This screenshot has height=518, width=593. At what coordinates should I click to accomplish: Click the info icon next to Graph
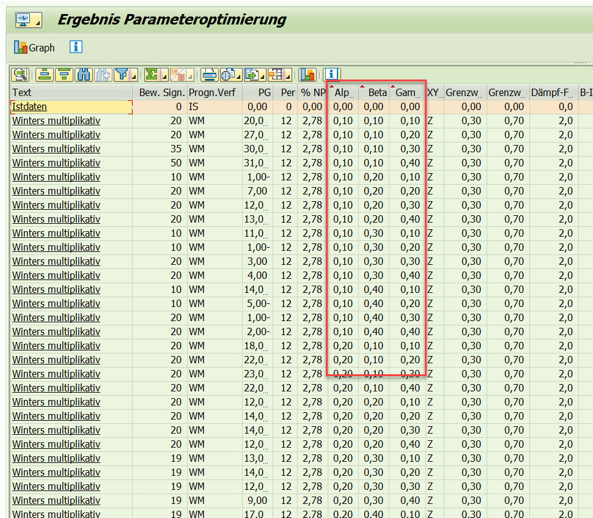point(76,47)
